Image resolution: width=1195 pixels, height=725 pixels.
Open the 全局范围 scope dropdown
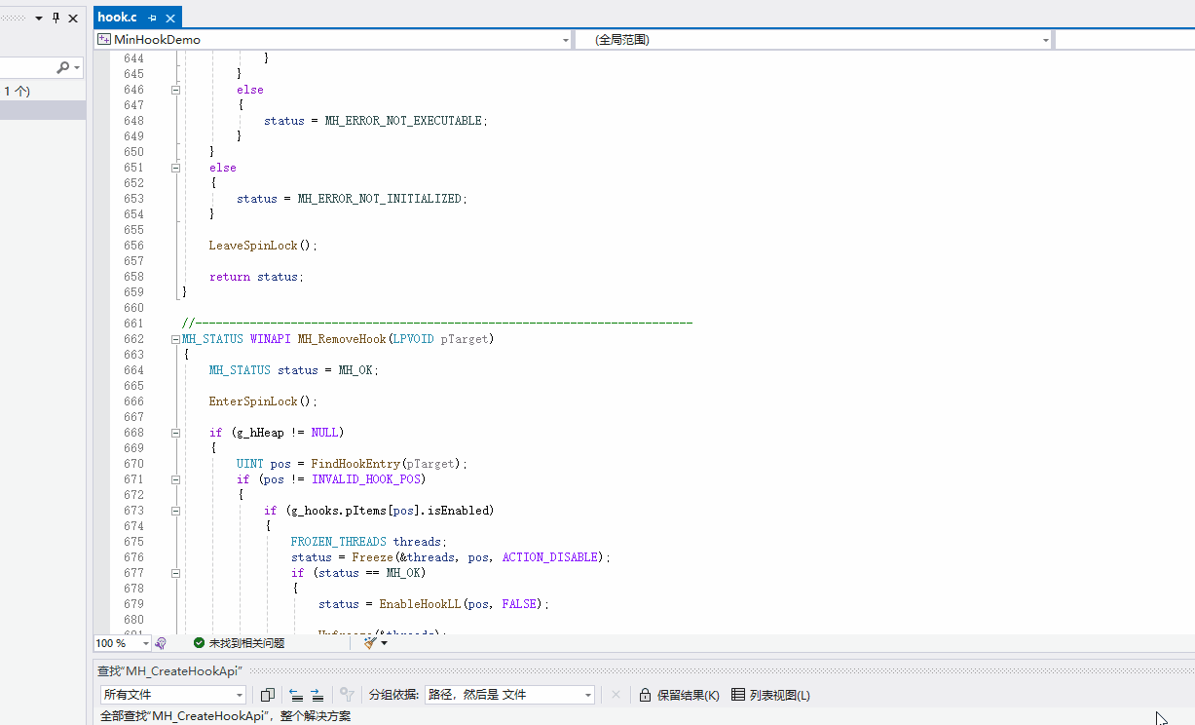(x=1045, y=39)
